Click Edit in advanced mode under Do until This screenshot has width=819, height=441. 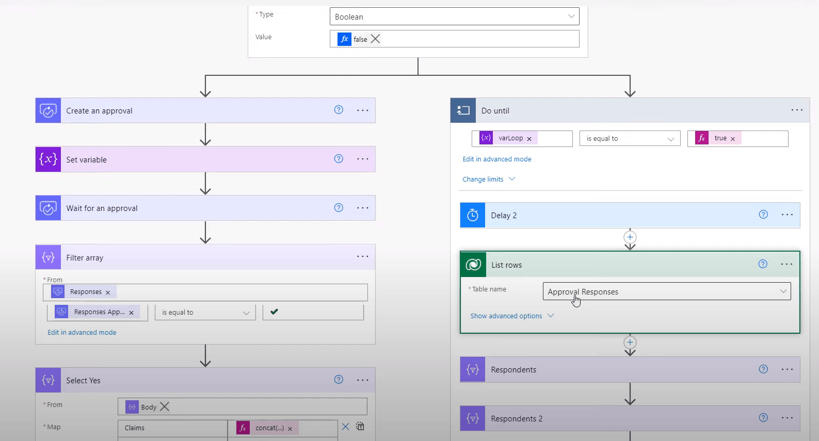coord(497,159)
